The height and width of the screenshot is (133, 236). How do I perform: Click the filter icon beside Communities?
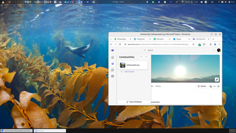[x=141, y=57]
